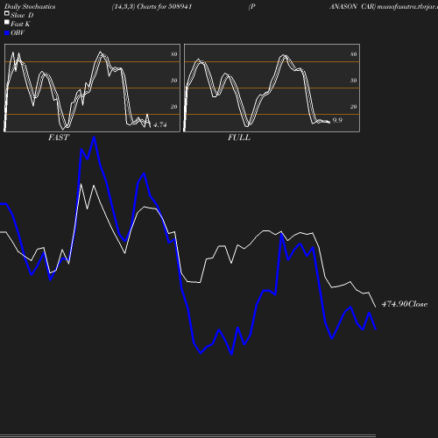
Task: Click the FAST stochastic chart panel
Action: tap(92, 88)
